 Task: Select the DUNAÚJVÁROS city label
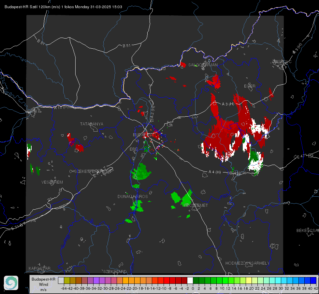click(x=133, y=196)
